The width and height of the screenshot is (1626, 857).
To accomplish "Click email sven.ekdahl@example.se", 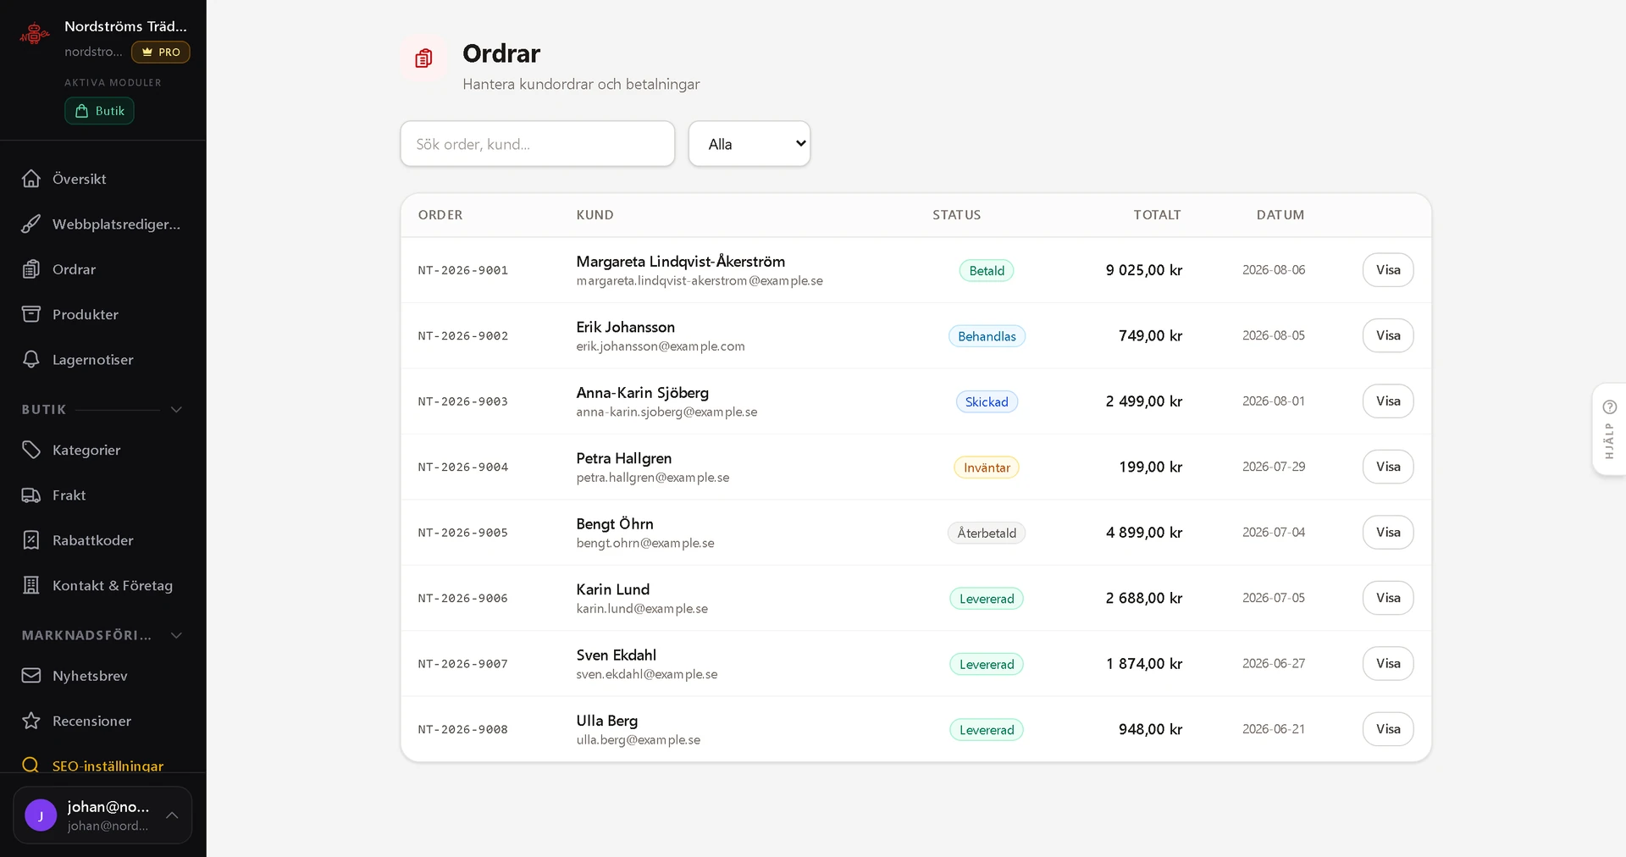I will [x=647, y=674].
